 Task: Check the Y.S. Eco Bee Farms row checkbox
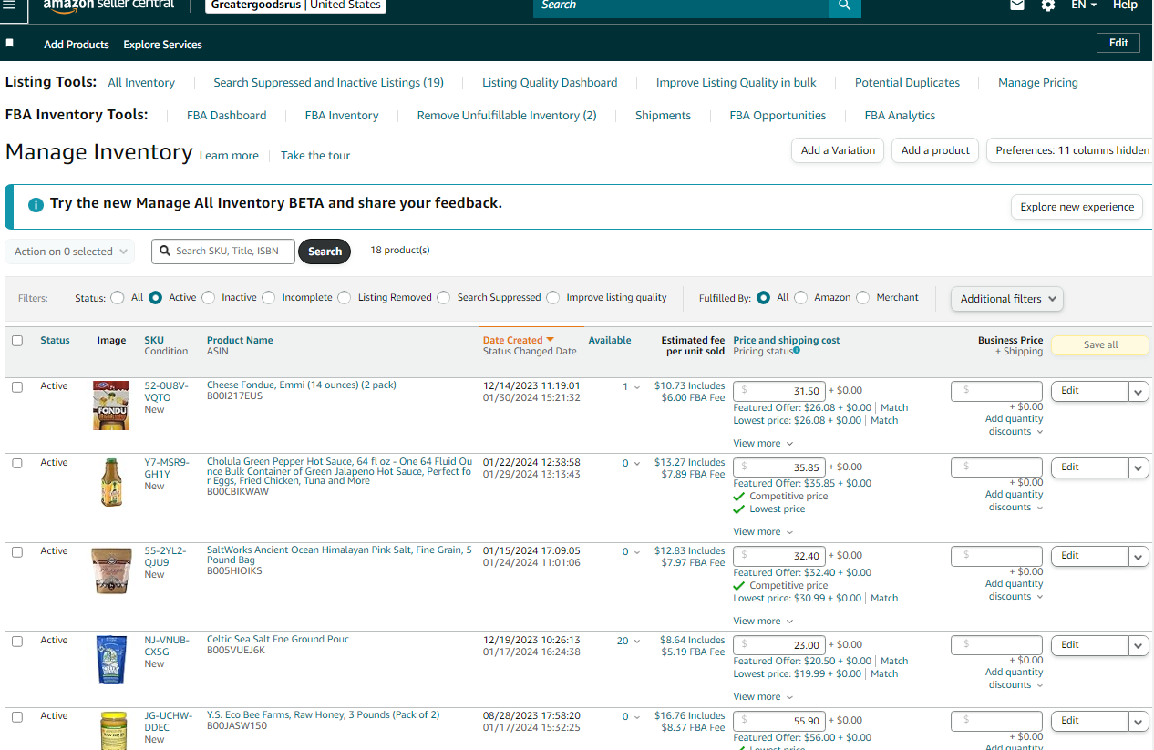17,717
